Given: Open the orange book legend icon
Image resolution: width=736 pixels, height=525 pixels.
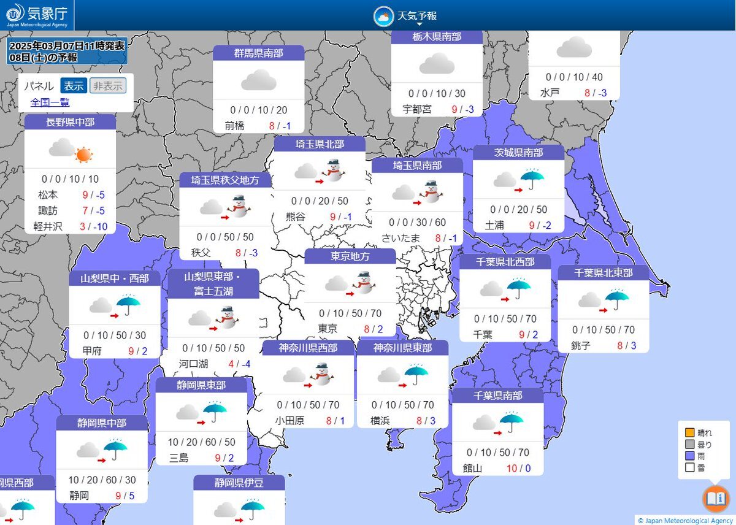Looking at the screenshot, I should point(715,499).
